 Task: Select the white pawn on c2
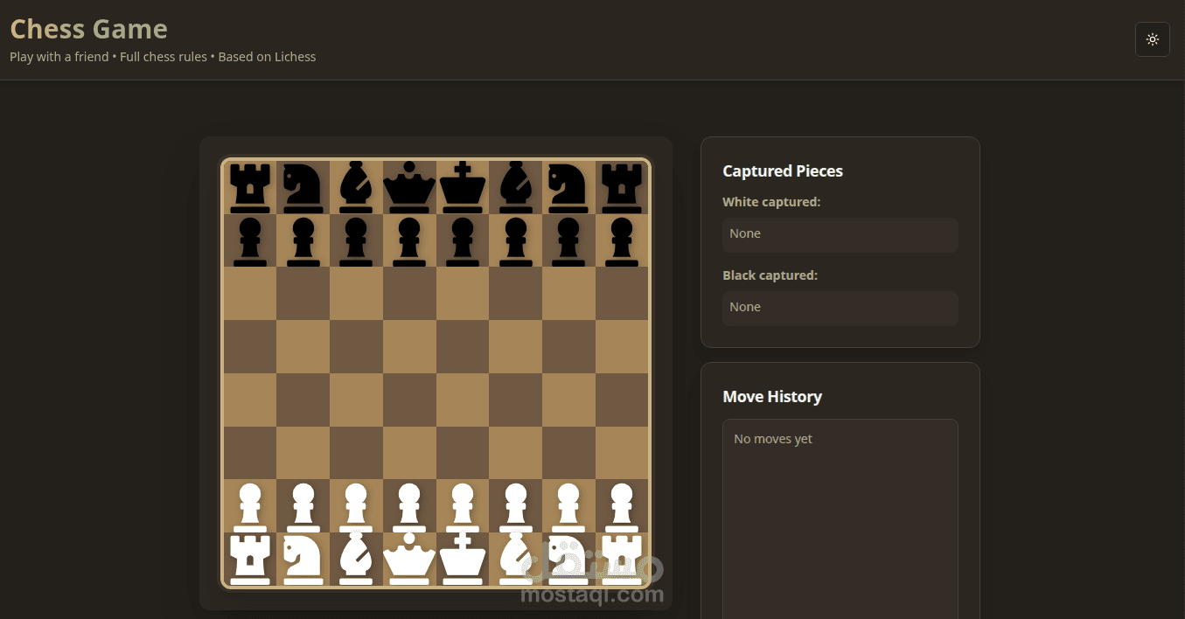356,506
